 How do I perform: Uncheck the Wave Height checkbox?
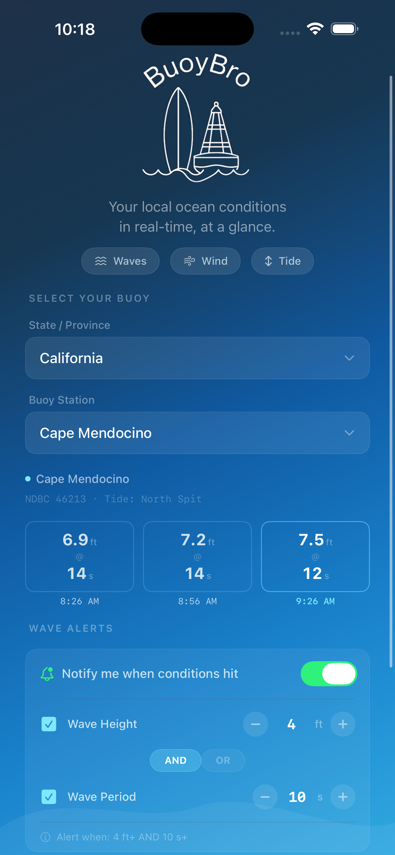coord(49,724)
